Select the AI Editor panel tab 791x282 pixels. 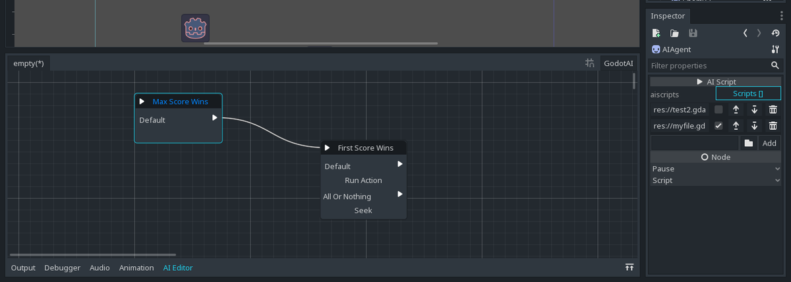tap(178, 268)
